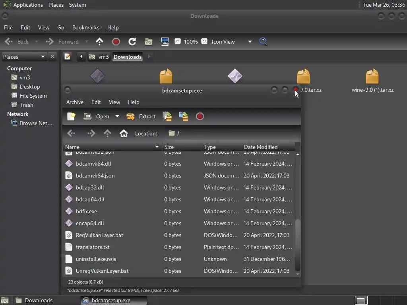
Task: Select encap64.dll in the archive list
Action: 179,223
